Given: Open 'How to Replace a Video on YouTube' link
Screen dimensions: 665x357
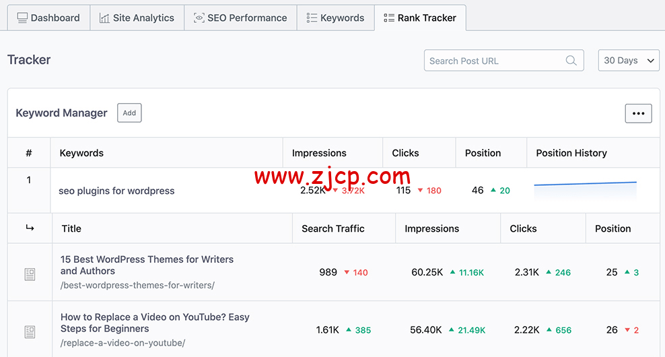Looking at the screenshot, I should coord(155,323).
